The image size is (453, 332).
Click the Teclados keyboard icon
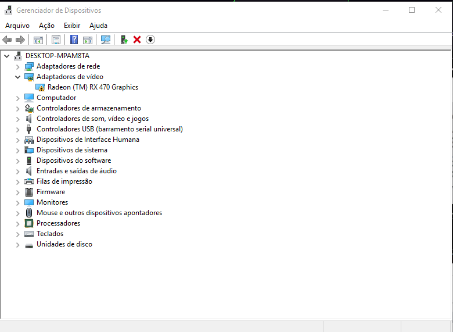29,234
